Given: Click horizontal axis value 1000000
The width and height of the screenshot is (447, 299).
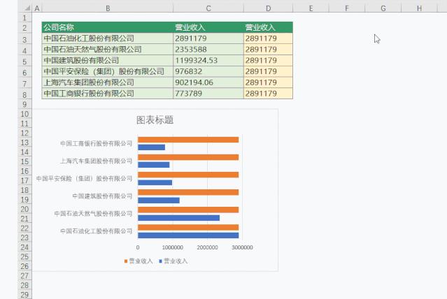Looking at the screenshot, I should point(173,247).
